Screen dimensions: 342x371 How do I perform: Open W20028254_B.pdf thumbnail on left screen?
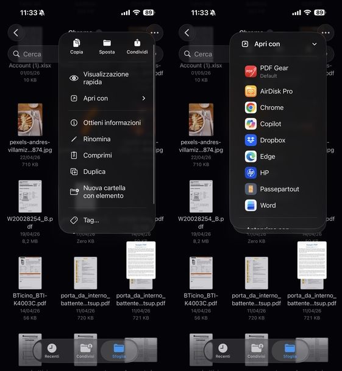[30, 196]
